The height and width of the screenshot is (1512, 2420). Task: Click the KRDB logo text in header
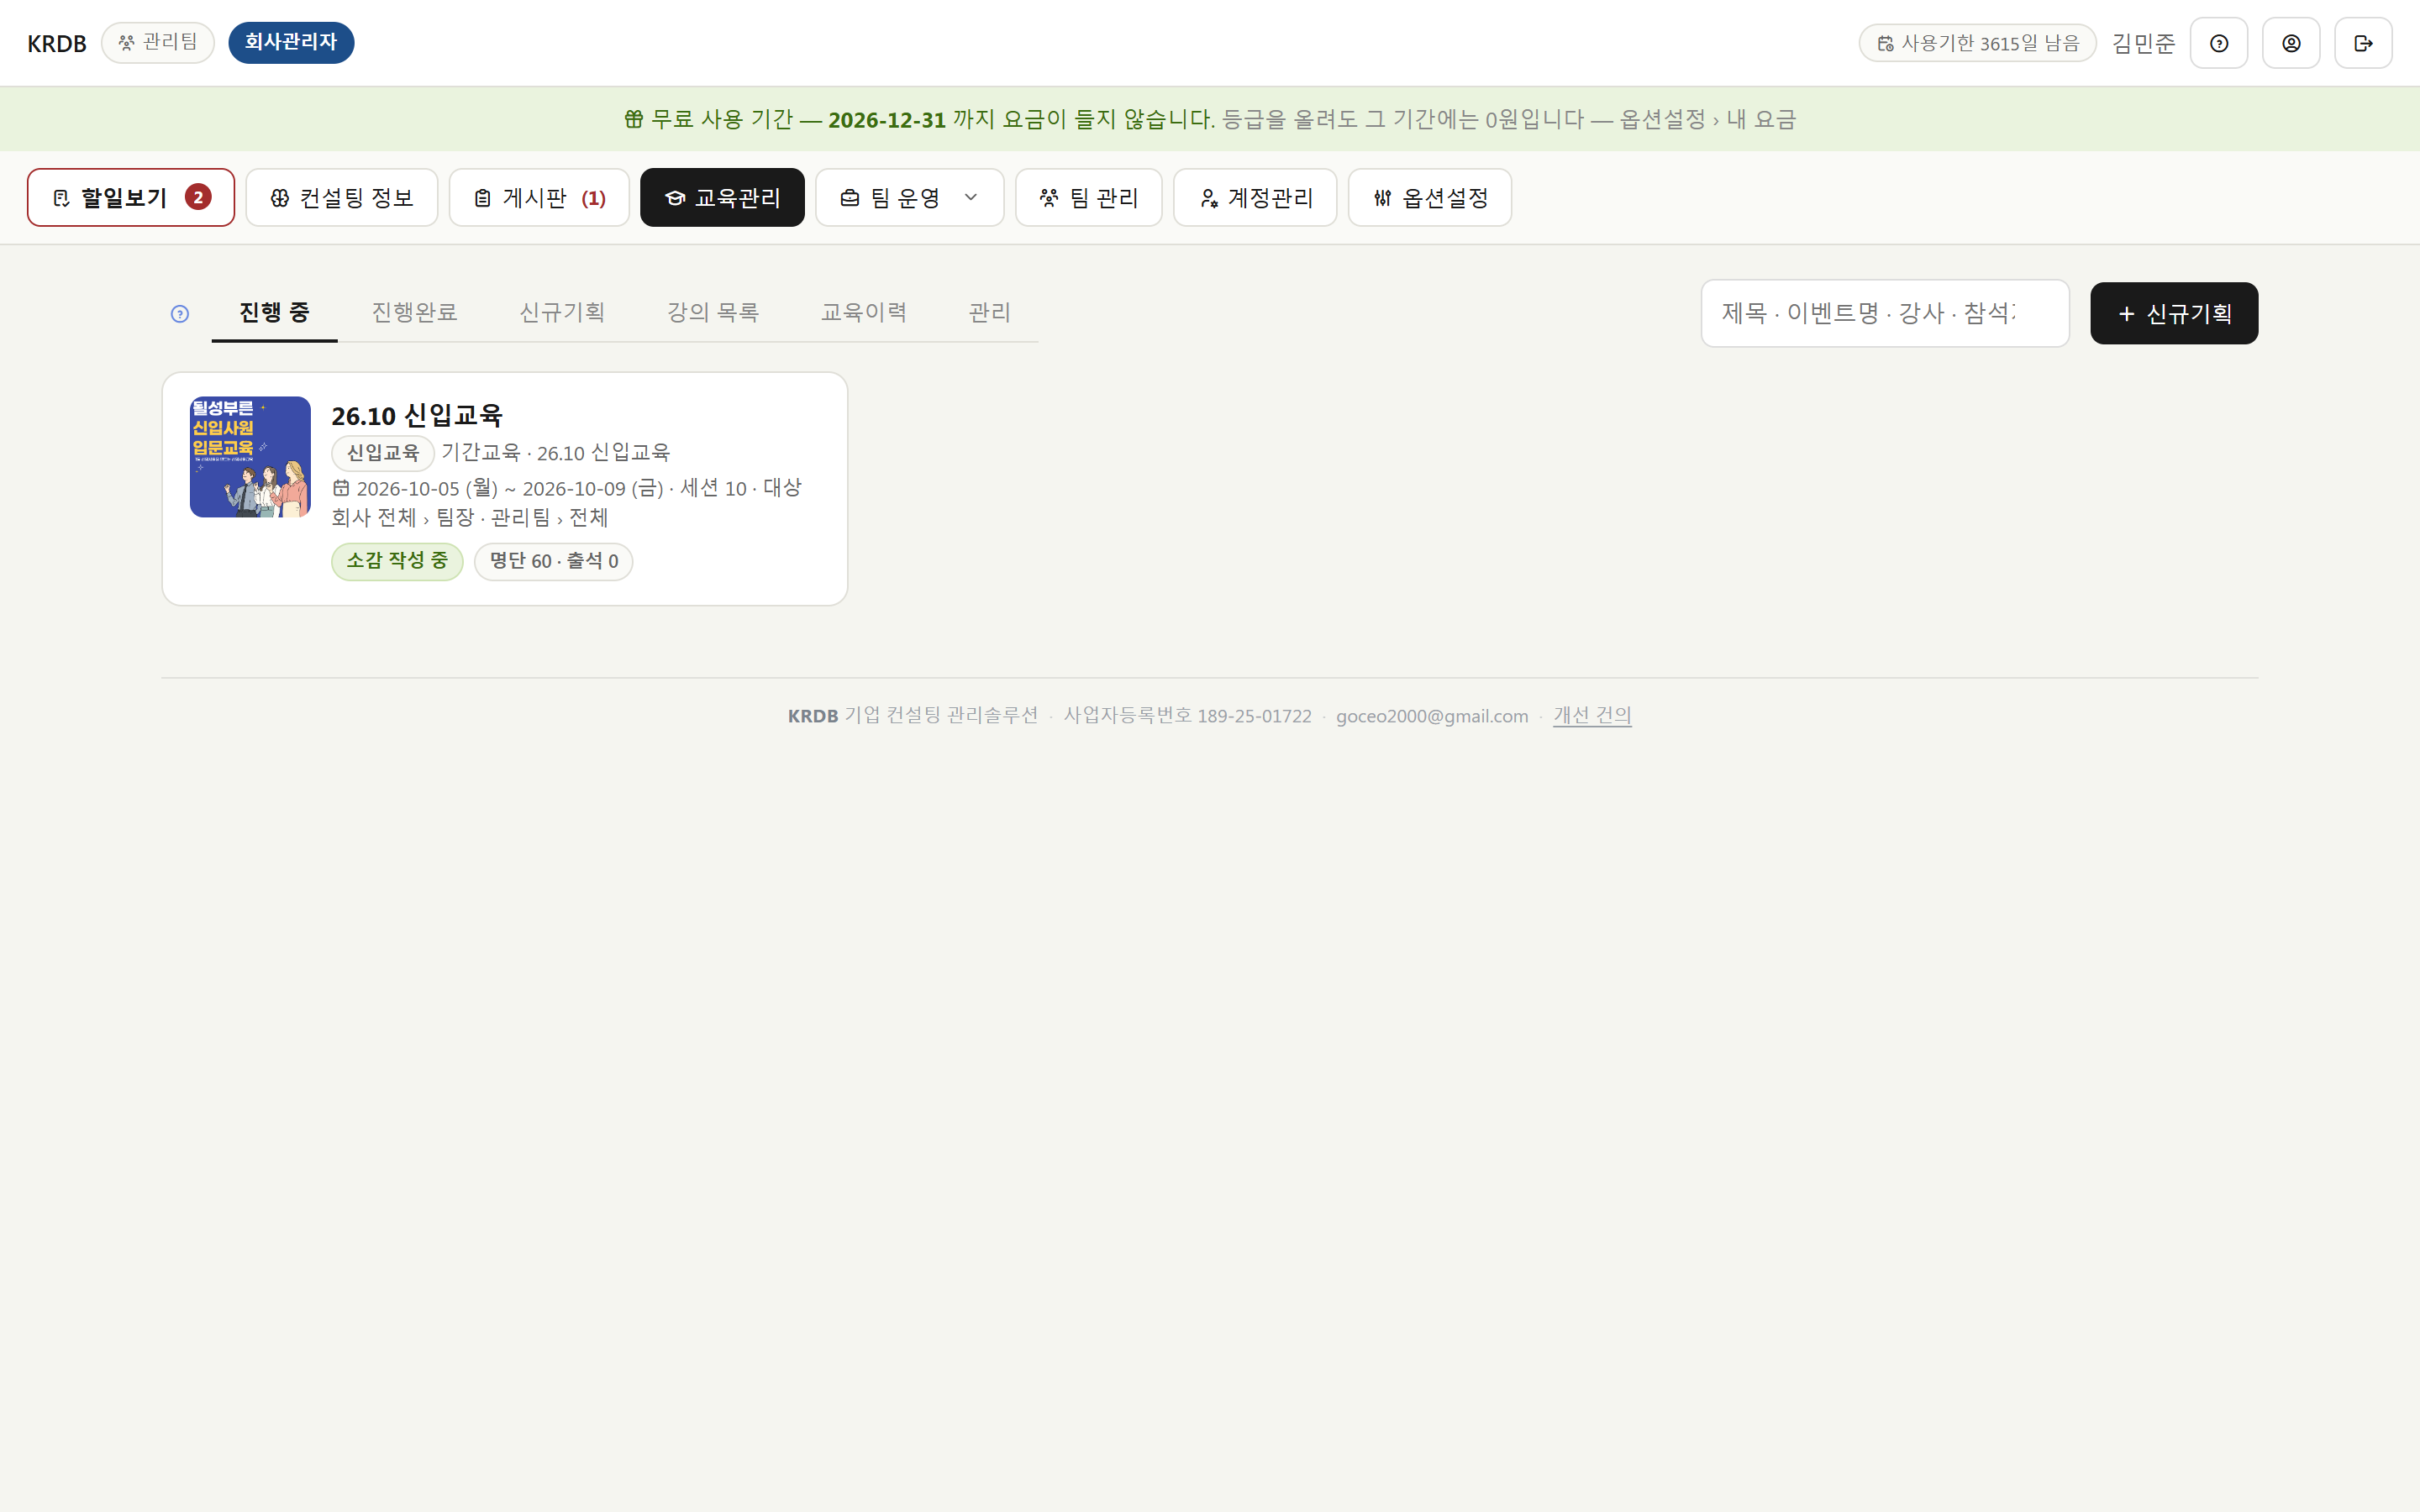click(x=57, y=43)
